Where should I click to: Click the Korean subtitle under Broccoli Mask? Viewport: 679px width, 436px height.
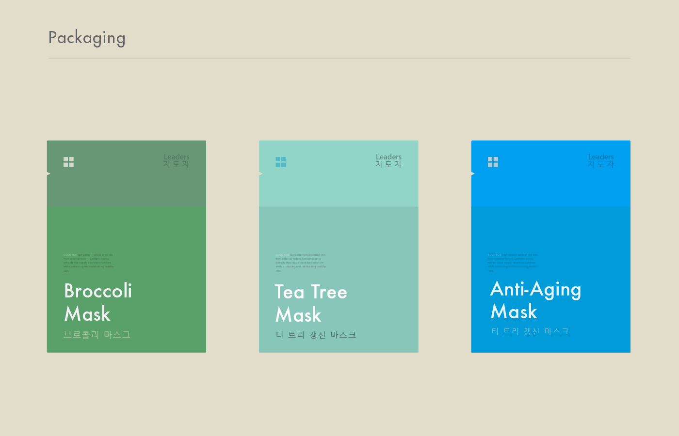click(x=97, y=335)
